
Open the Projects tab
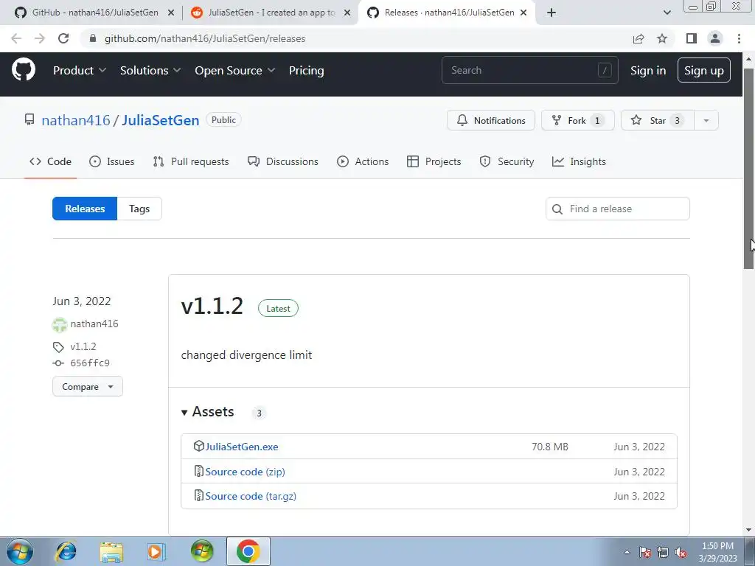coord(434,161)
